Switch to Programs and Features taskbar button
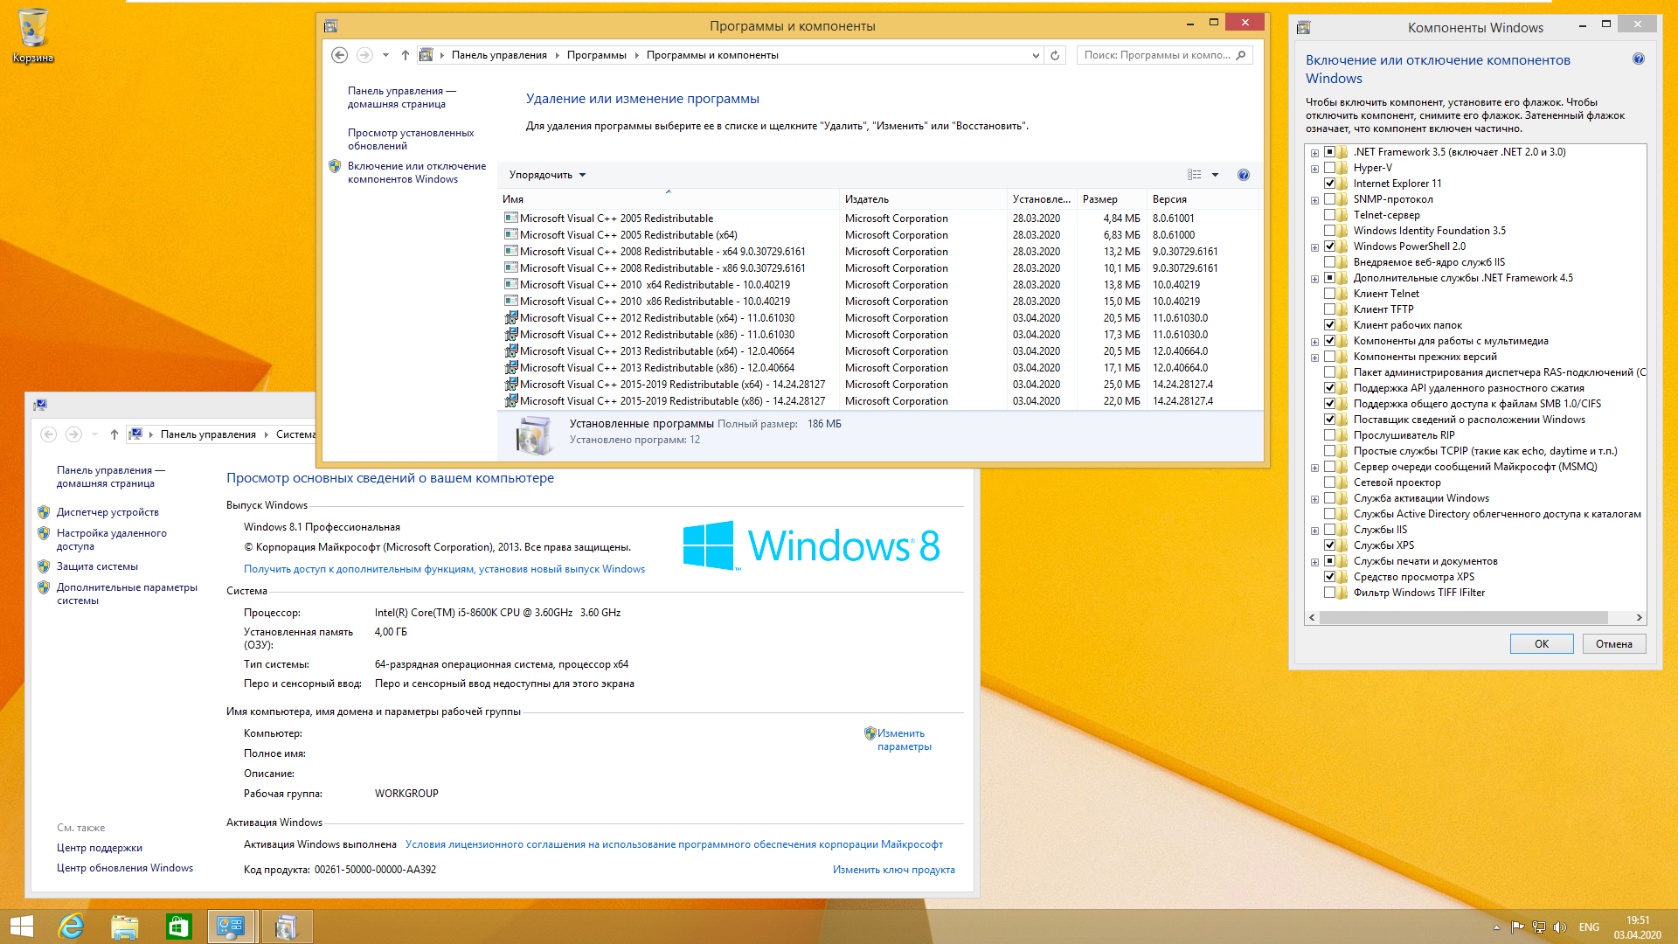This screenshot has height=944, width=1678. tap(287, 927)
